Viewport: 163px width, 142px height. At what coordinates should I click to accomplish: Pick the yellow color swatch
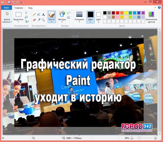[x=126, y=13]
